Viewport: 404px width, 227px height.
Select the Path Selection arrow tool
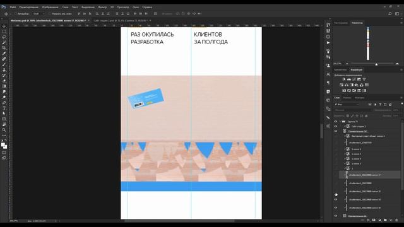[4, 113]
